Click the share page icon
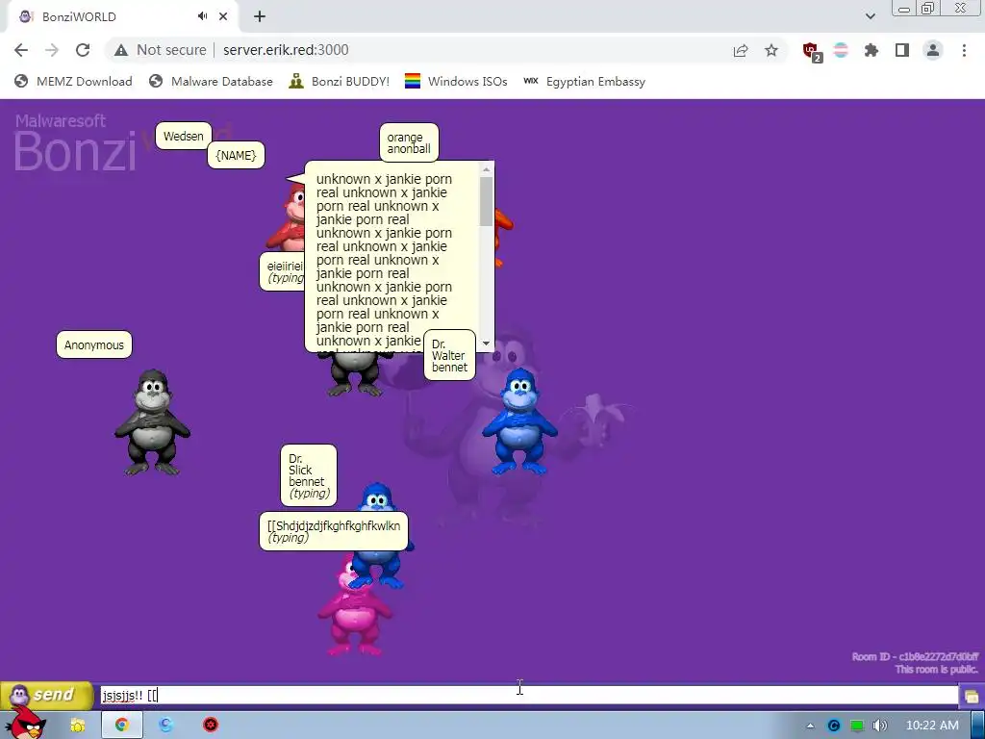Image resolution: width=985 pixels, height=739 pixels. click(741, 50)
